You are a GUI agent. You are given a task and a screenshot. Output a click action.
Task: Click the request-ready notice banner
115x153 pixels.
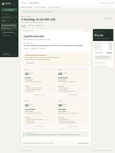pos(67,12)
